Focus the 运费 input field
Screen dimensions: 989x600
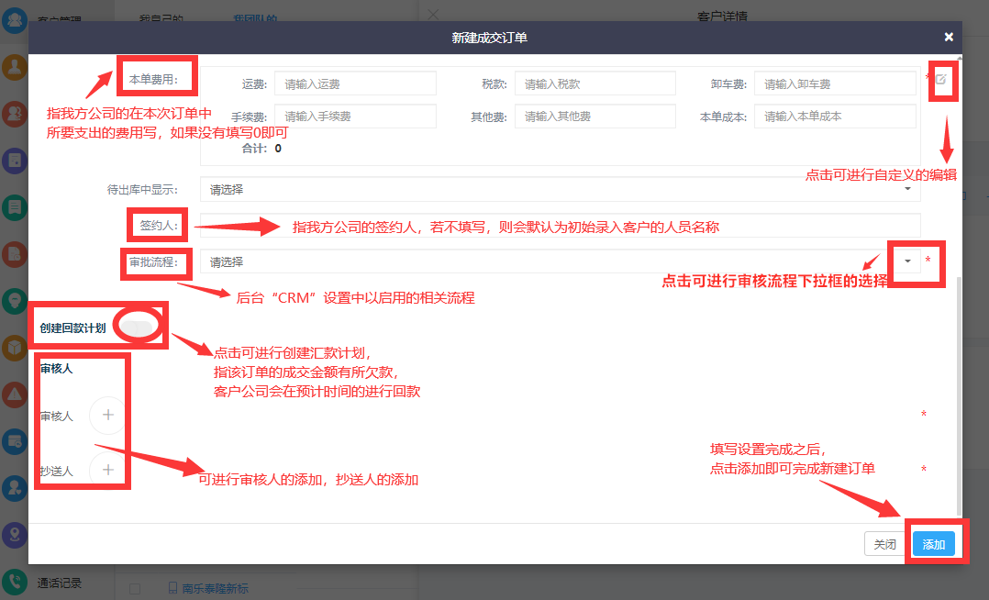[x=355, y=83]
